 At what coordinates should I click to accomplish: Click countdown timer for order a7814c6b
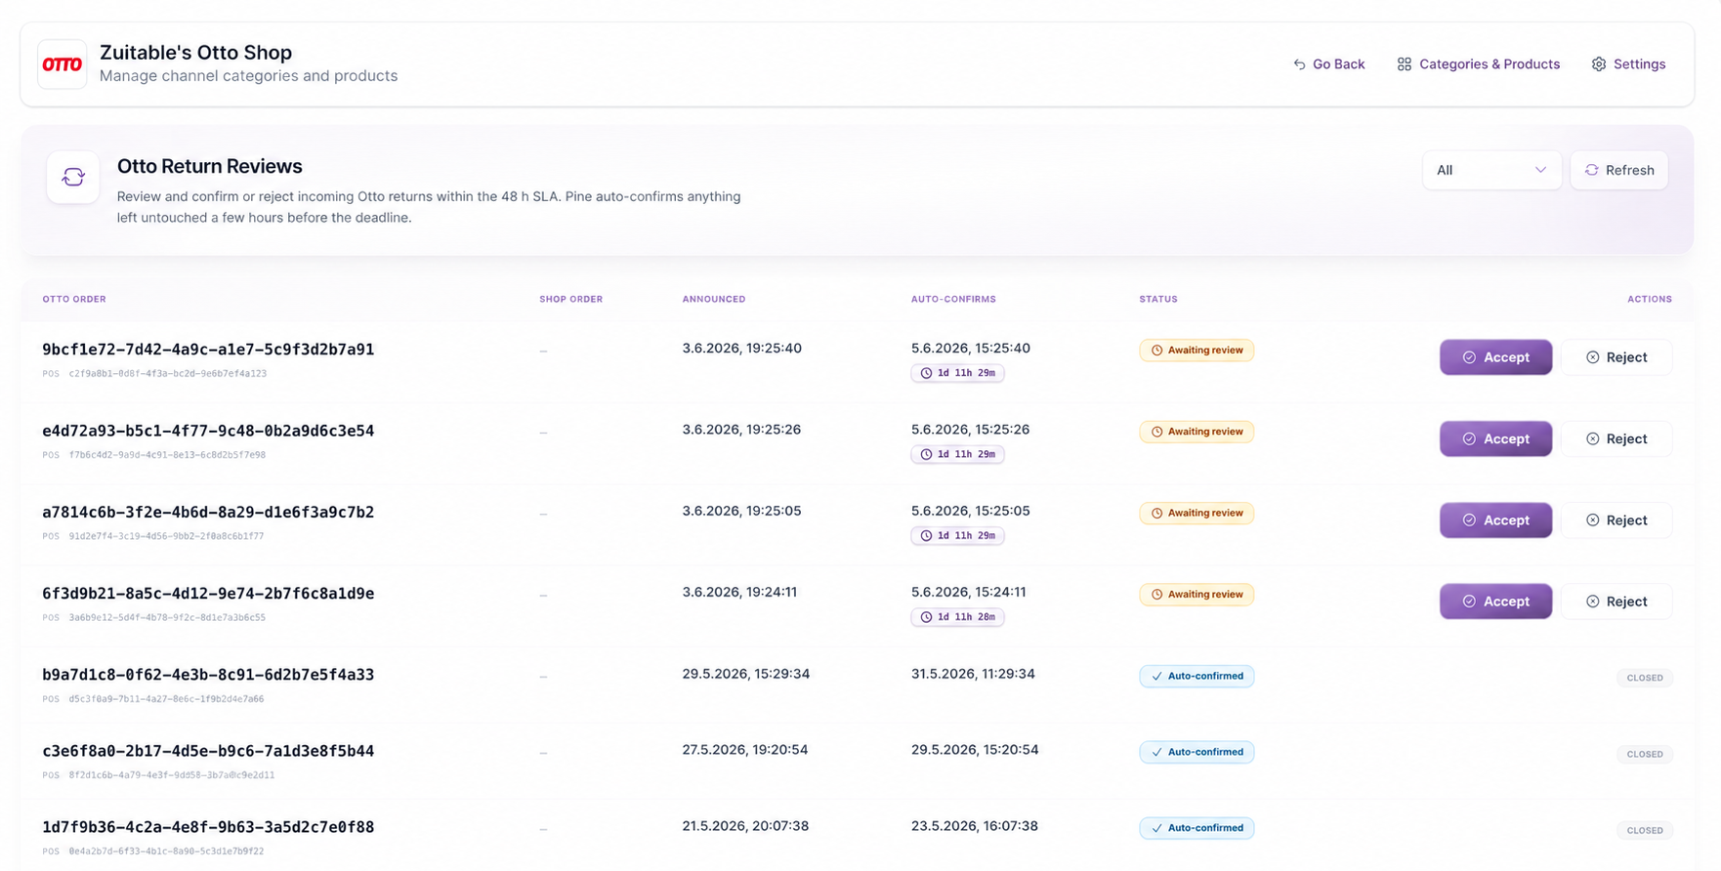[957, 535]
